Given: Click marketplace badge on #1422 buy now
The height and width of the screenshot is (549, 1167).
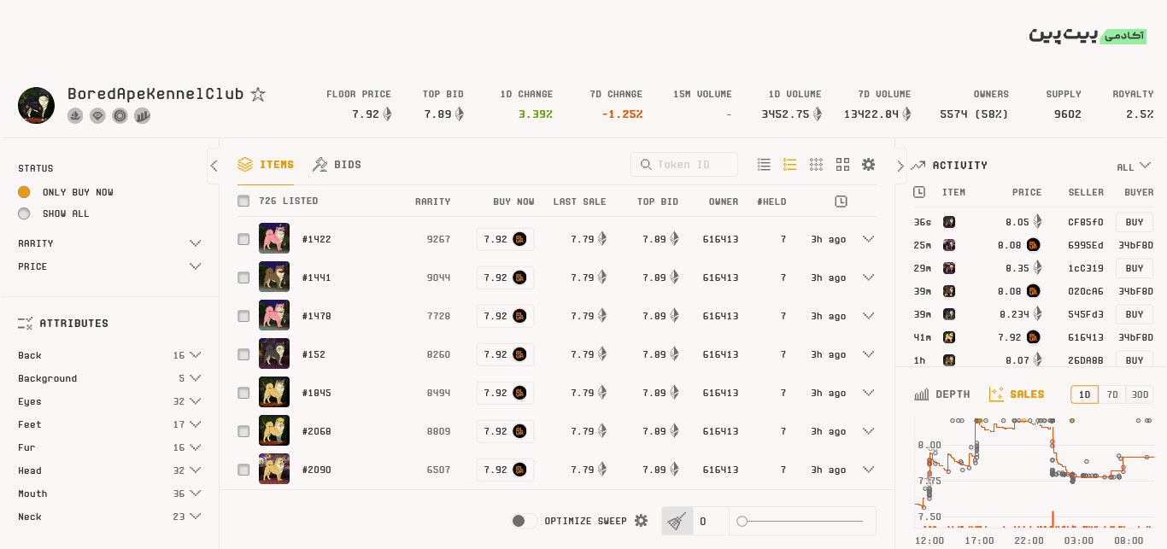Looking at the screenshot, I should tap(519, 239).
